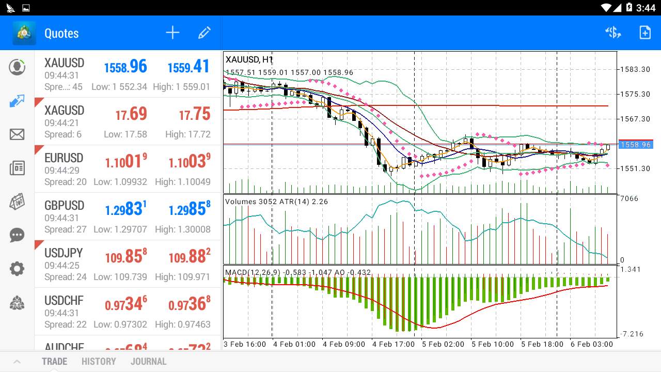Tap USDJPY ask price 109.882
The height and width of the screenshot is (372, 661).
pyautogui.click(x=190, y=256)
